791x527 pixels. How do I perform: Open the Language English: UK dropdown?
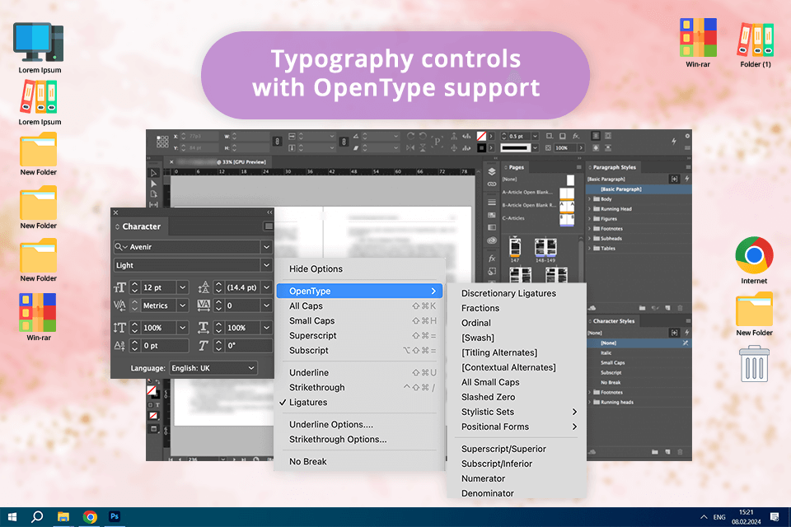pos(213,368)
